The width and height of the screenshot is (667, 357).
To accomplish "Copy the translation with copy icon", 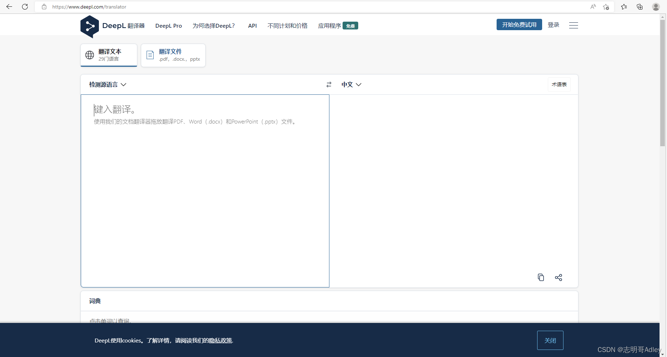I will [541, 278].
